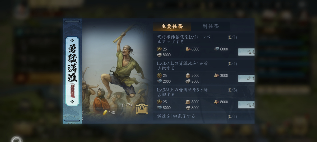
Task: Click the gold ingot 140 reward icon
Action: [x=105, y=113]
